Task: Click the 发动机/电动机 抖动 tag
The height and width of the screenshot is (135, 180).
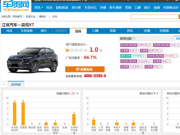Action: 166,45
